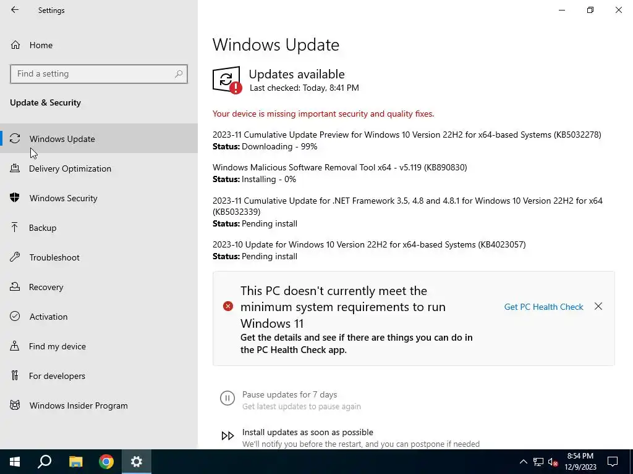This screenshot has width=633, height=474.
Task: Click 'Downloading - 99%' status text
Action: coord(279,146)
